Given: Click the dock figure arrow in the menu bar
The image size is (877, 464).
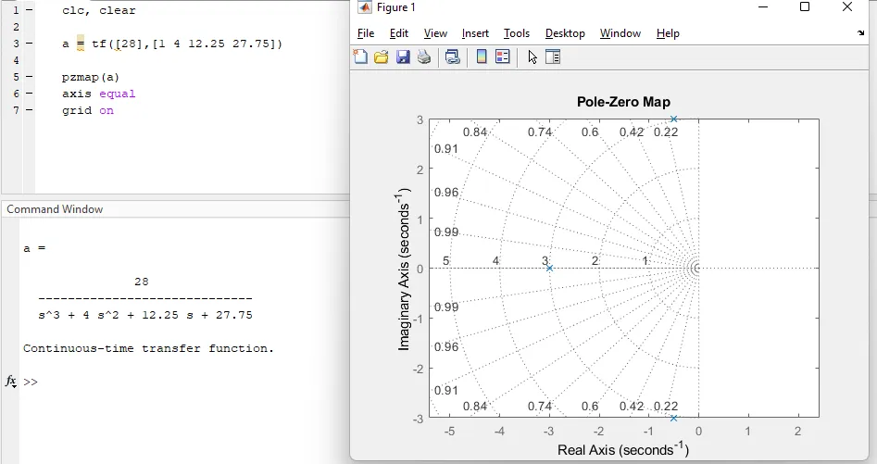Looking at the screenshot, I should point(861,33).
